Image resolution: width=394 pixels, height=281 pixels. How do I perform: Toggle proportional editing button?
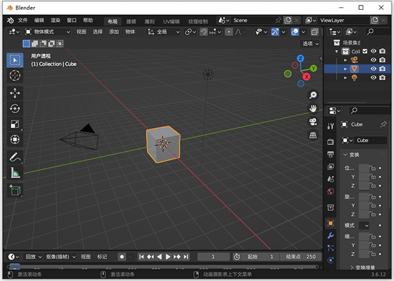[x=229, y=31]
